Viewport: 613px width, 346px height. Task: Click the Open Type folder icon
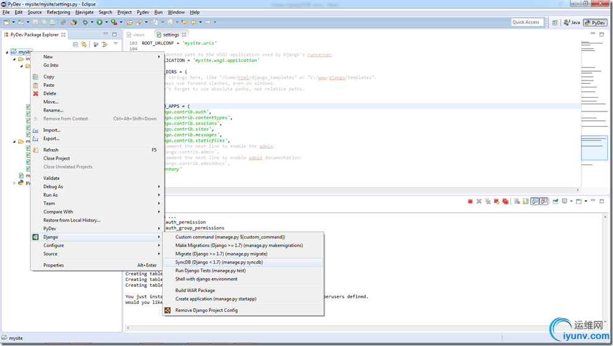[130, 22]
